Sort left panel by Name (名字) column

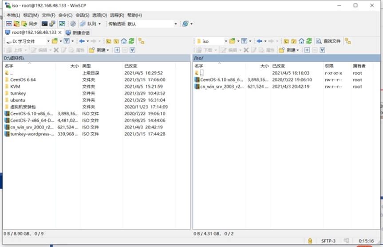point(29,66)
